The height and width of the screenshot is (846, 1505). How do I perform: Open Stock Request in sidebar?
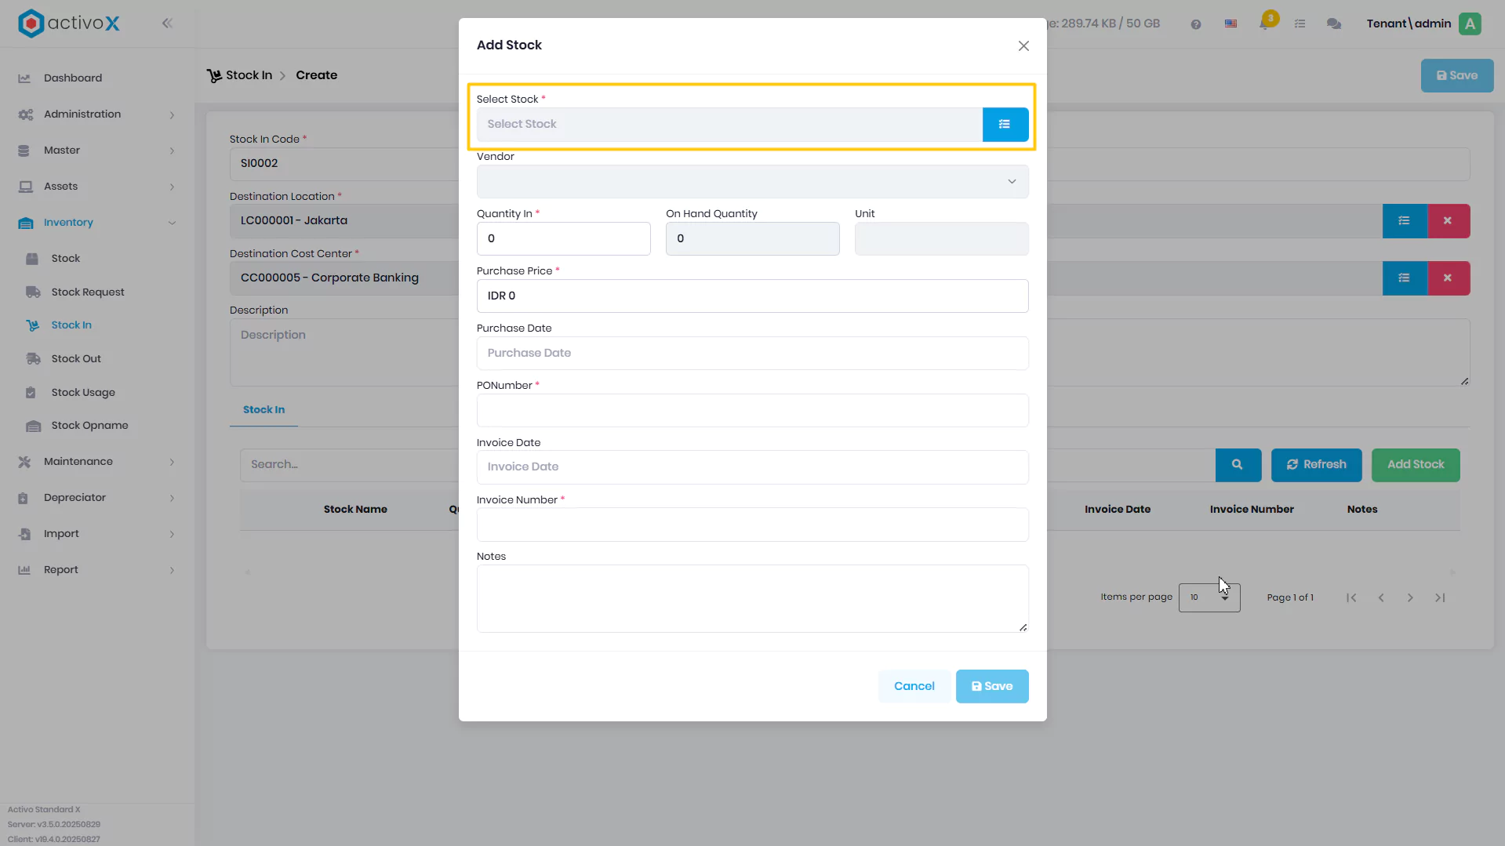pyautogui.click(x=88, y=292)
